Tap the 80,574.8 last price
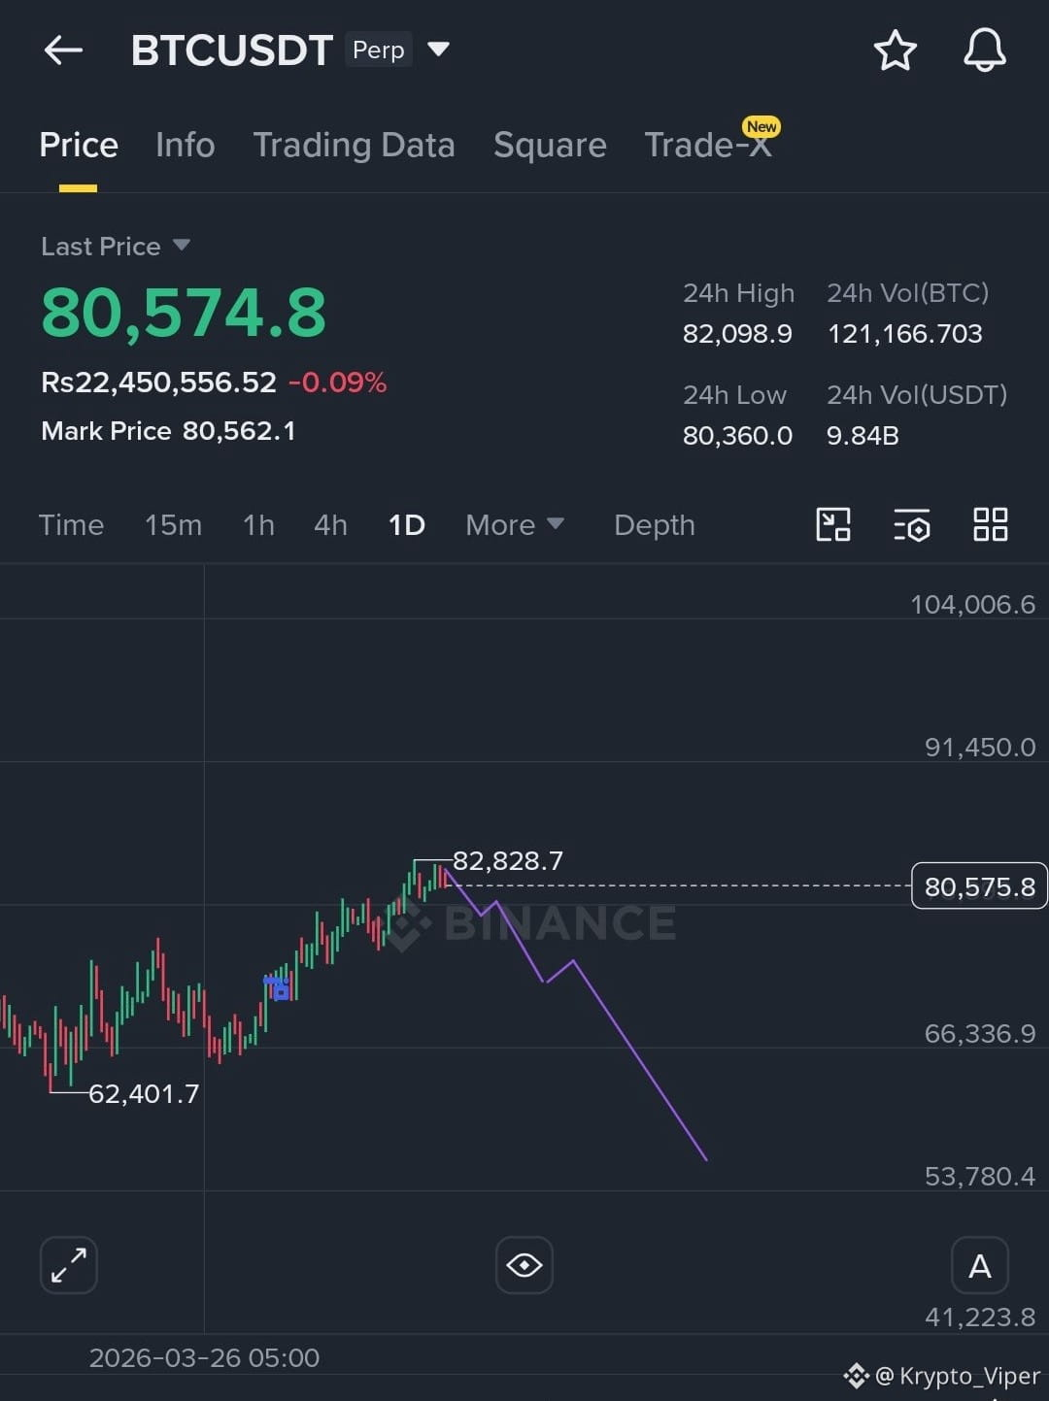 pyautogui.click(x=184, y=313)
